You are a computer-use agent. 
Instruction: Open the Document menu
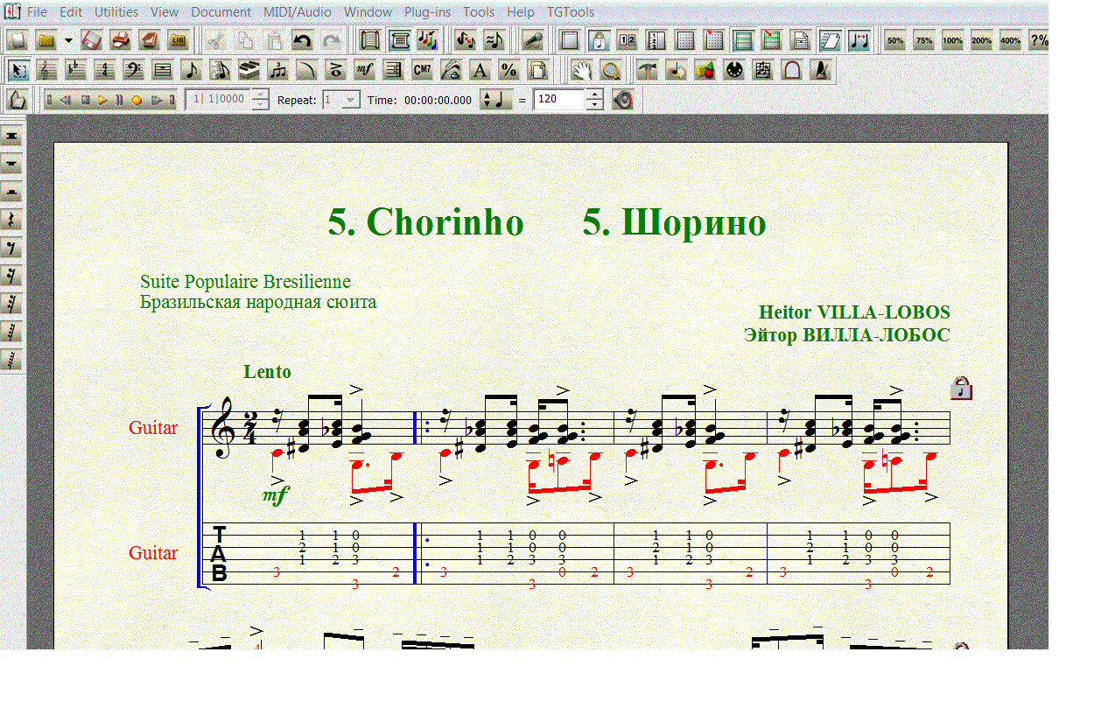coord(221,12)
